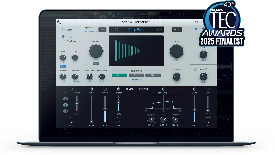Toggle the Comp power switch
Screen dimensions: 275x155
(x=195, y=89)
